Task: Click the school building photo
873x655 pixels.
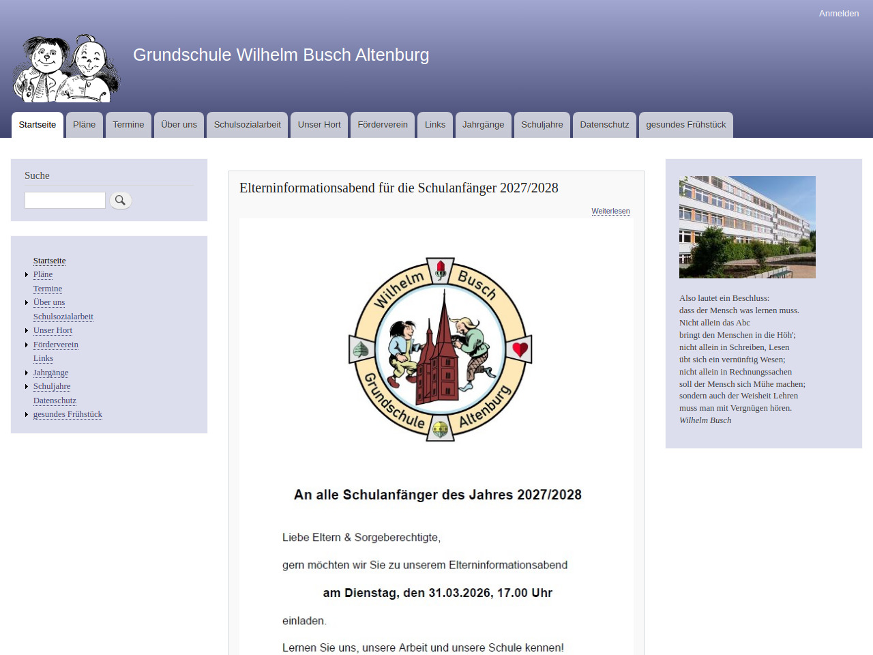Action: click(x=747, y=227)
